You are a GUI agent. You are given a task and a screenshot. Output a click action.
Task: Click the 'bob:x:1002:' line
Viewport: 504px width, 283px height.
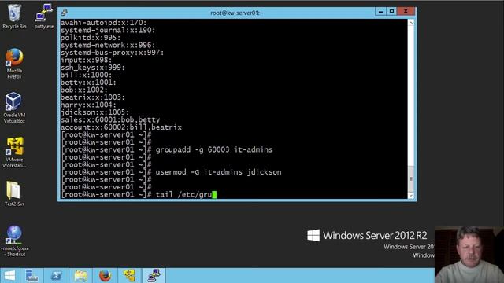(x=84, y=90)
